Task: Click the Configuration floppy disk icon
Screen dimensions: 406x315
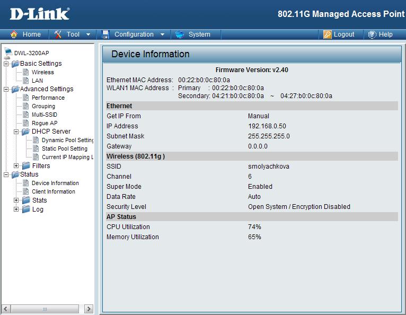Action: click(105, 34)
